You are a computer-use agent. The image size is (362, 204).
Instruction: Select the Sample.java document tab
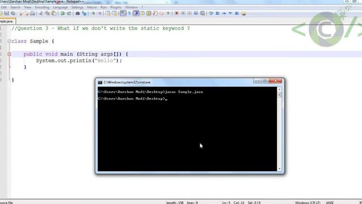coord(7,22)
